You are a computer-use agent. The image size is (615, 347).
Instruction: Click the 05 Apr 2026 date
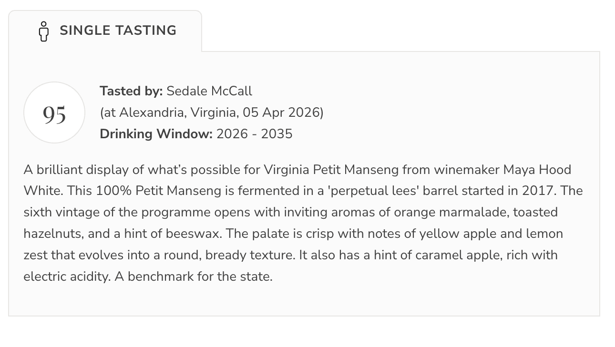[x=281, y=112]
